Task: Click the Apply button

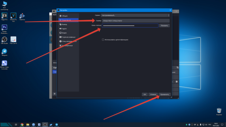Action: tap(165, 95)
